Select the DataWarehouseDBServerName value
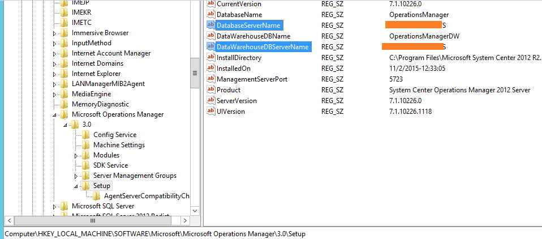 [x=263, y=46]
